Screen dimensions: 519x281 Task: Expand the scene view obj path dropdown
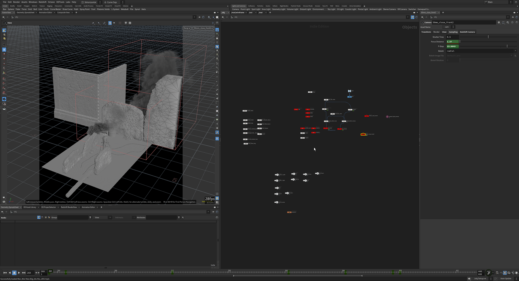click(x=194, y=17)
